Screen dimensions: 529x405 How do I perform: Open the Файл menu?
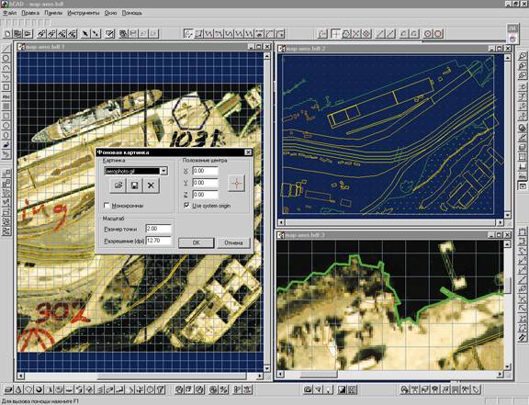pyautogui.click(x=9, y=13)
